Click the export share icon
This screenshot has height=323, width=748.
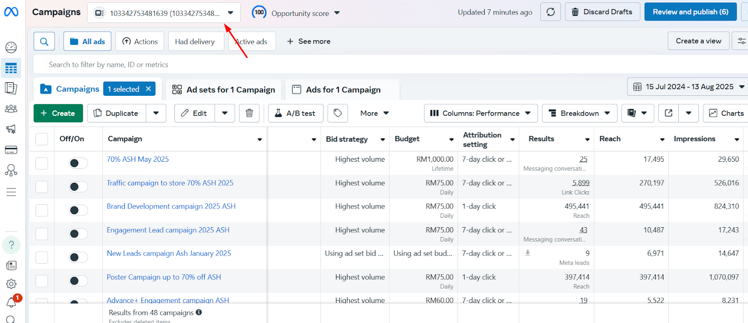669,113
